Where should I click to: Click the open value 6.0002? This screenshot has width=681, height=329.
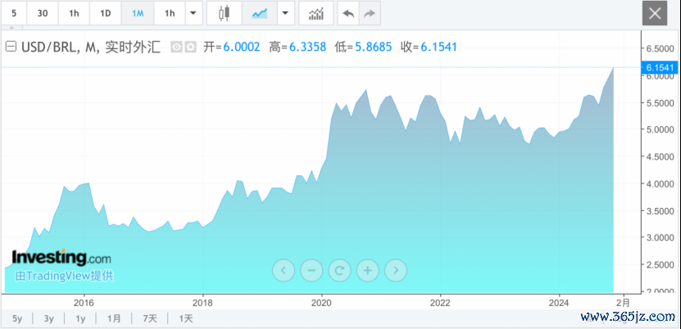click(242, 47)
